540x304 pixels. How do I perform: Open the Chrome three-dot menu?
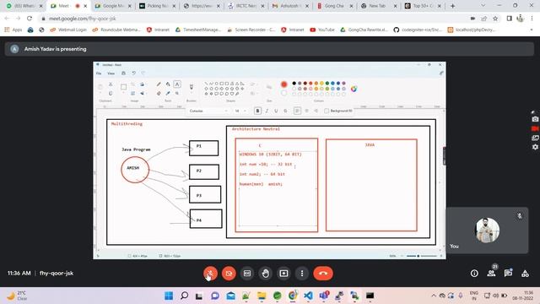coord(532,19)
